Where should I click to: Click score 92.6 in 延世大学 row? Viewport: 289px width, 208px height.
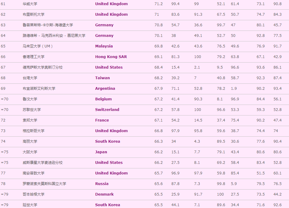(278, 205)
